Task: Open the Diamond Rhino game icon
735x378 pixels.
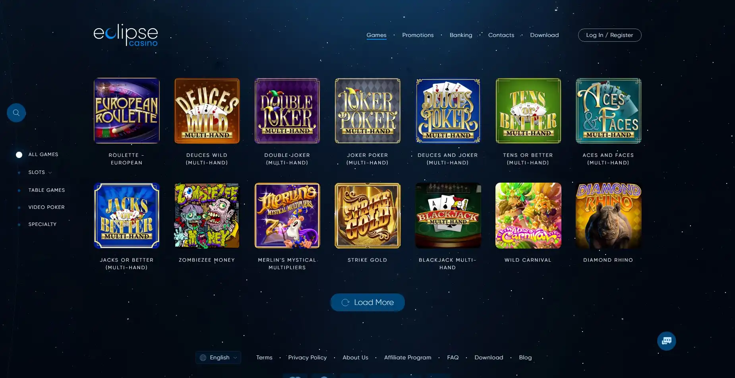Action: [x=608, y=216]
